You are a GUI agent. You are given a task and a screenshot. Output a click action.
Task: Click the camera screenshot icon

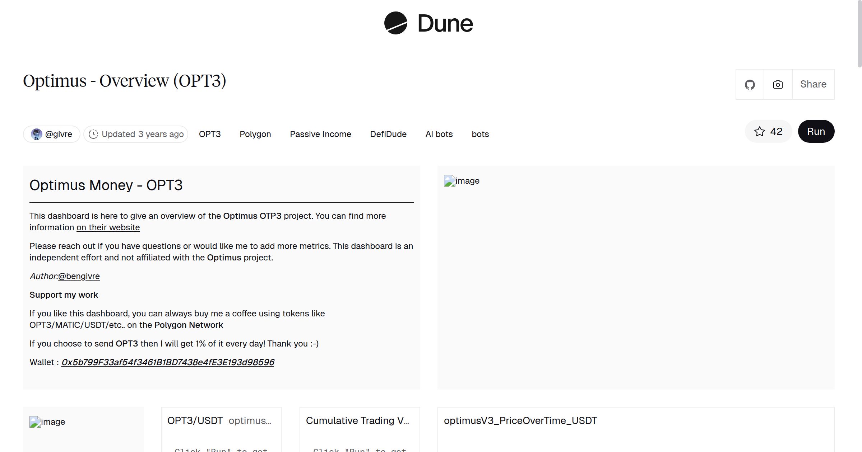778,85
